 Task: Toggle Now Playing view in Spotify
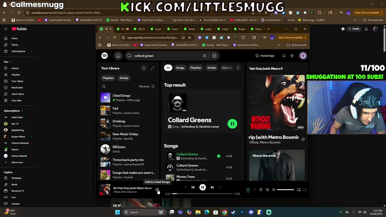[x=248, y=190]
